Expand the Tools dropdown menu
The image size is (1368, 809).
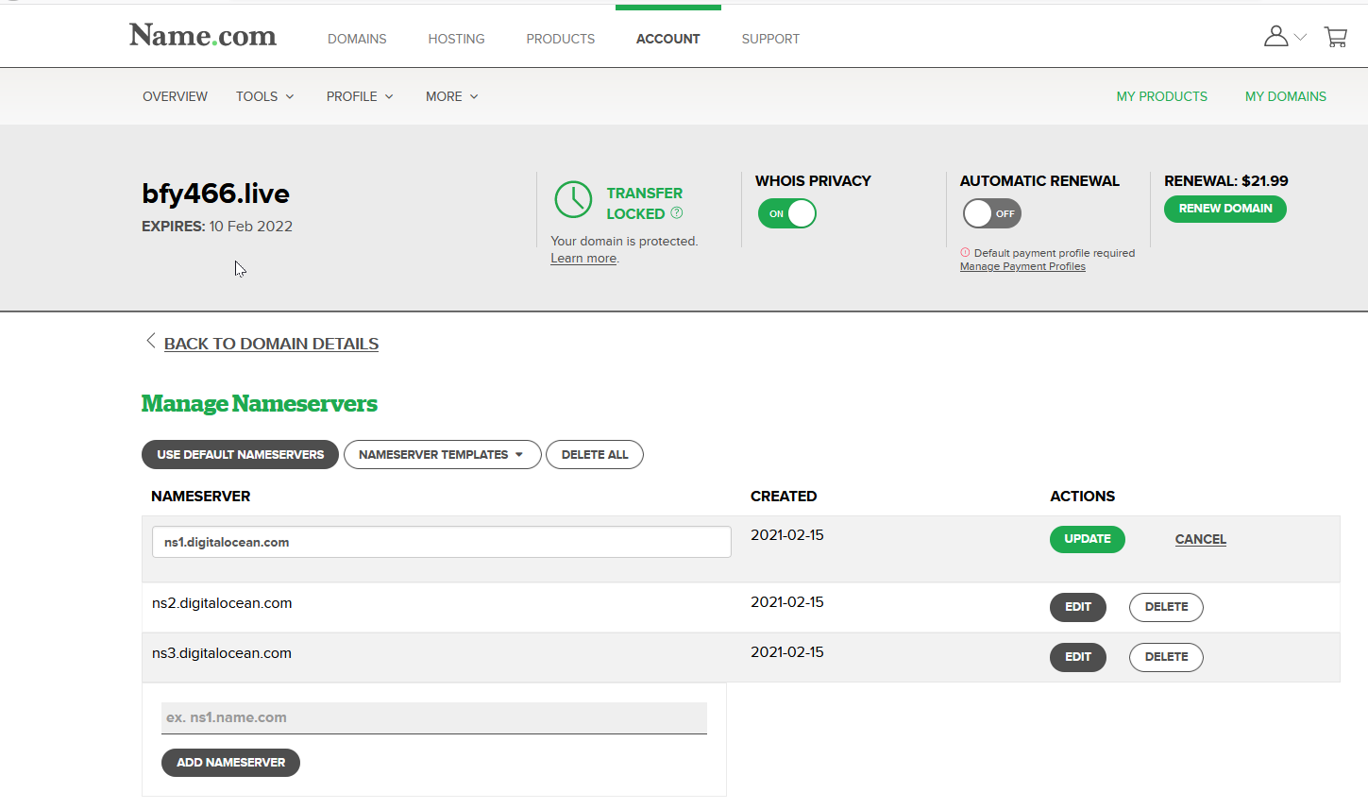[264, 96]
